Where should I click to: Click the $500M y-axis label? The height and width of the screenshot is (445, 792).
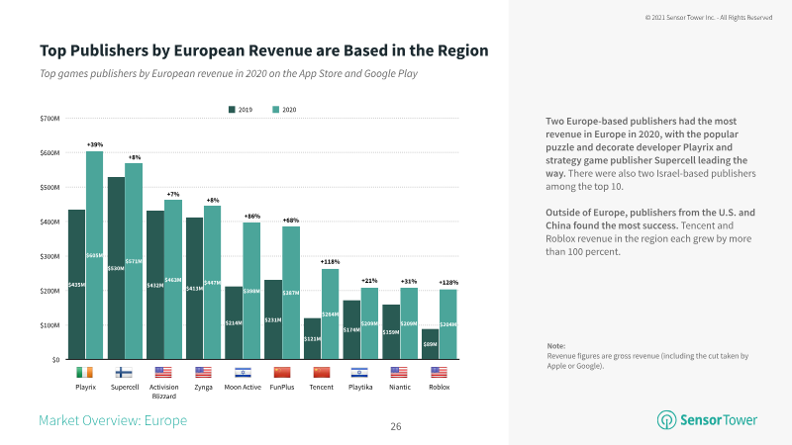pos(49,187)
